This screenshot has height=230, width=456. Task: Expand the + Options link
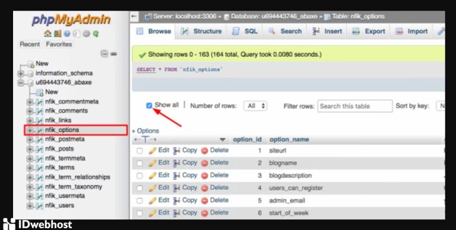145,131
